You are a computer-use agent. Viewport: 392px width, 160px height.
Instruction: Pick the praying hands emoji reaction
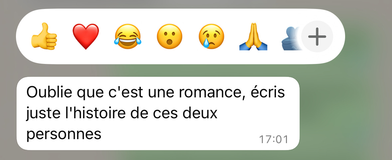pyautogui.click(x=253, y=36)
